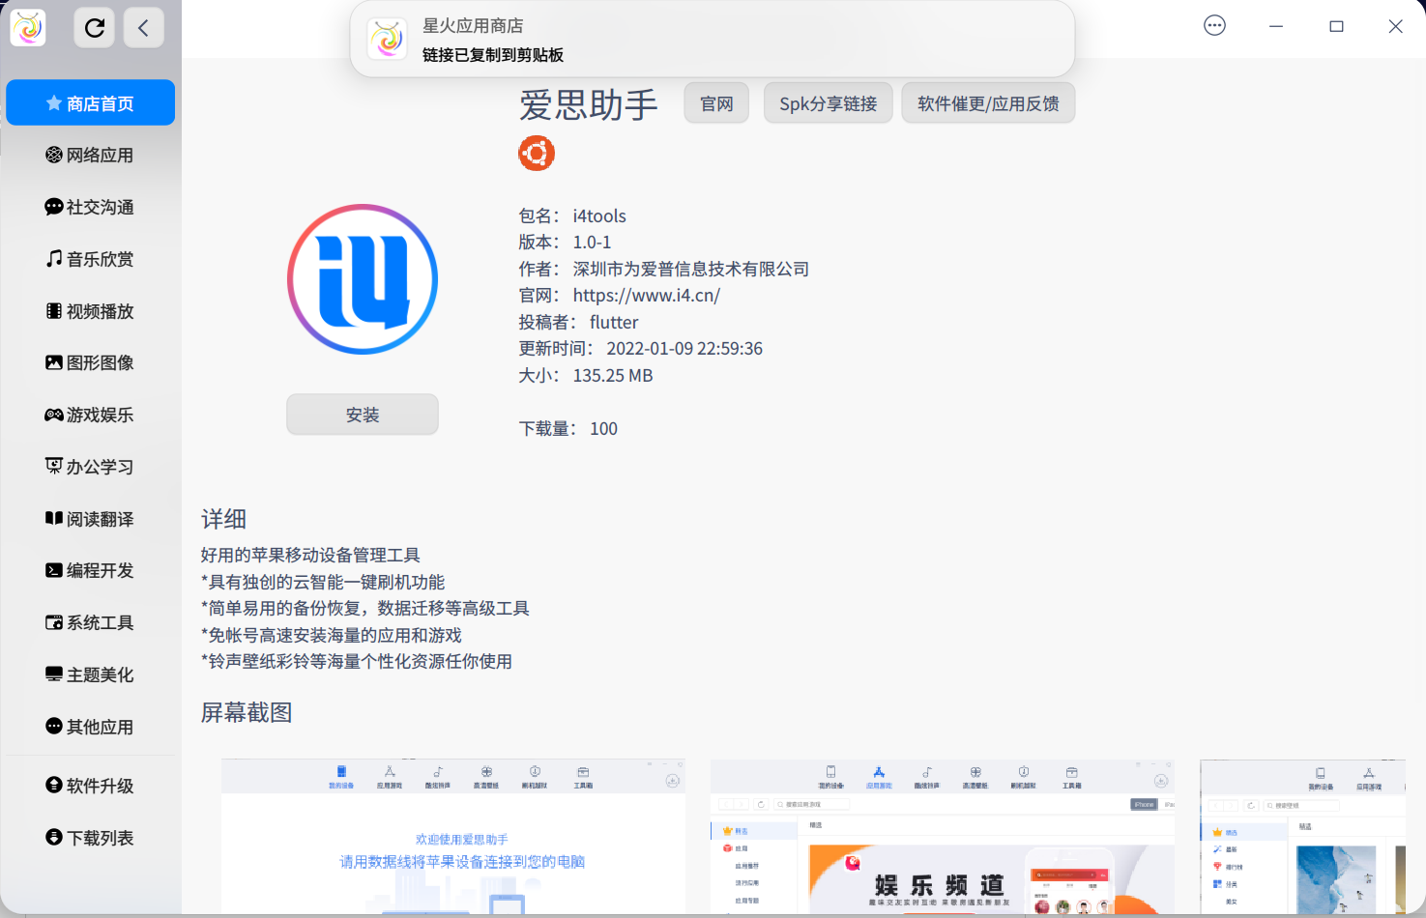This screenshot has height=918, width=1426.
Task: Open the 软件升级 section
Action: (90, 786)
